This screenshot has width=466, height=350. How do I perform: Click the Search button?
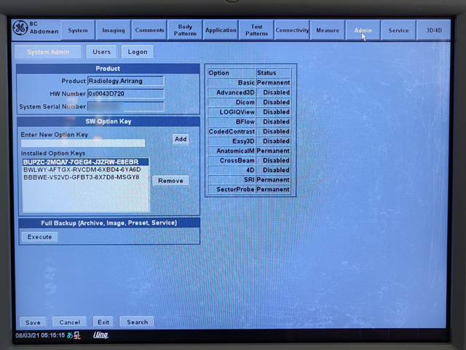click(138, 322)
